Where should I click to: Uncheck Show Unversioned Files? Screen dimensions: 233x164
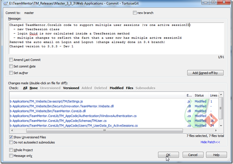tap(11, 137)
